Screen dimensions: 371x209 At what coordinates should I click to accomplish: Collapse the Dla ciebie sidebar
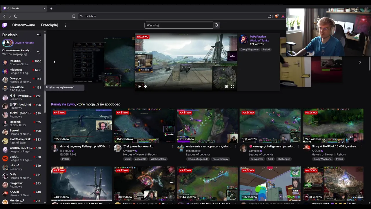point(39,35)
